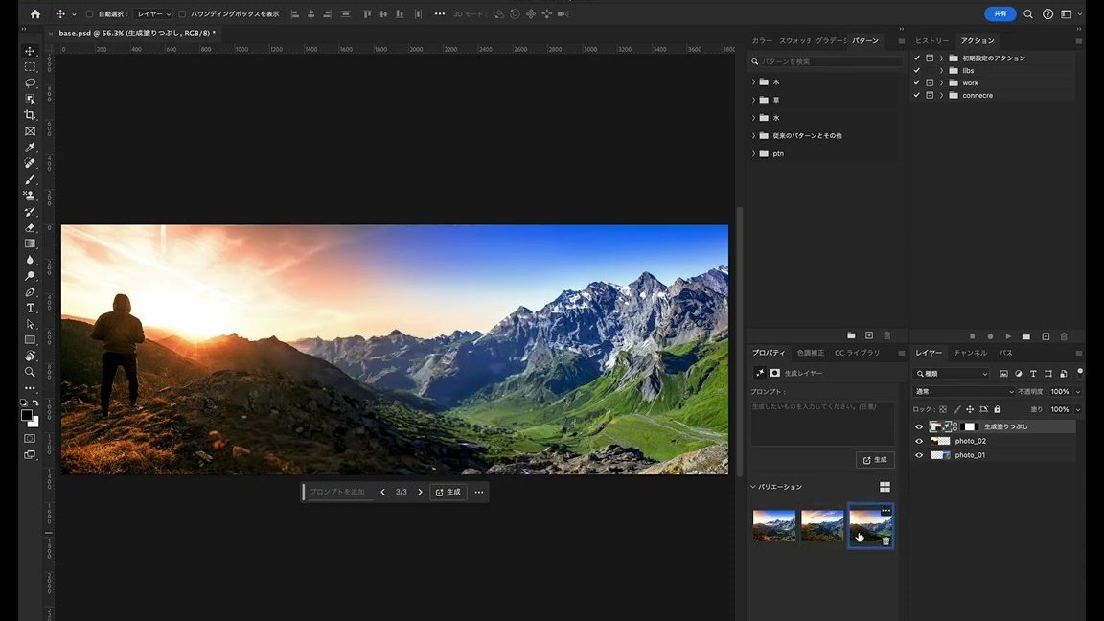The width and height of the screenshot is (1104, 621).
Task: Select the Zoom tool
Action: pos(30,372)
